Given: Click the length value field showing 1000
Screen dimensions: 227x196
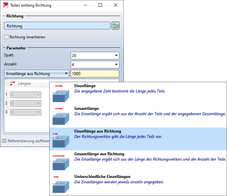Looking at the screenshot, I should pyautogui.click(x=95, y=74).
